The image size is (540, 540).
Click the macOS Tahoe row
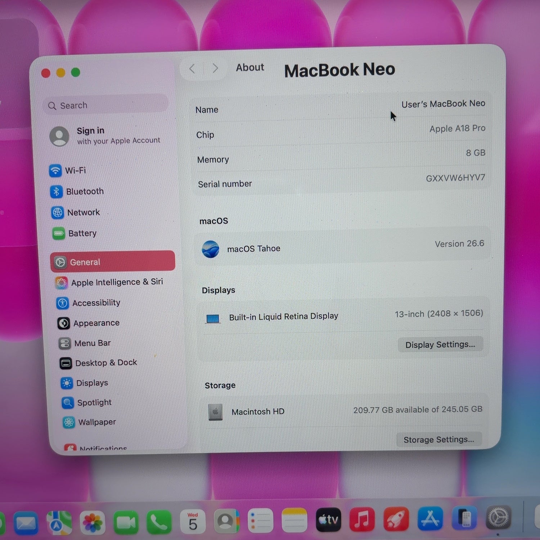point(343,247)
